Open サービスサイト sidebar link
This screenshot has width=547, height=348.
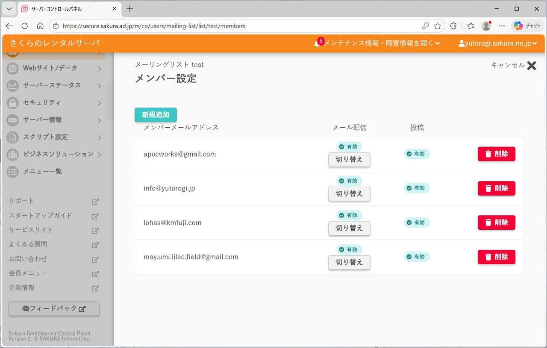[x=31, y=230]
